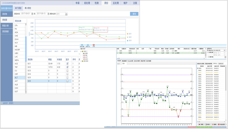
Task: Click the 2017-08-01 start date field
Action: pos(26,14)
